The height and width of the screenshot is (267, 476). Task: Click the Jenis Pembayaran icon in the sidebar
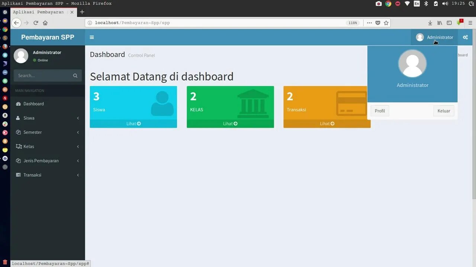18,161
